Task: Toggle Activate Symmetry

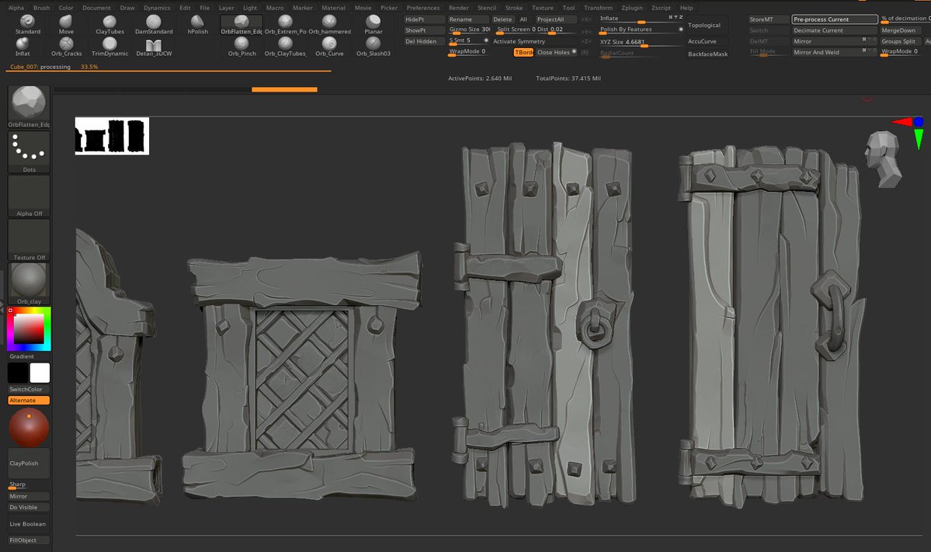Action: pyautogui.click(x=519, y=42)
